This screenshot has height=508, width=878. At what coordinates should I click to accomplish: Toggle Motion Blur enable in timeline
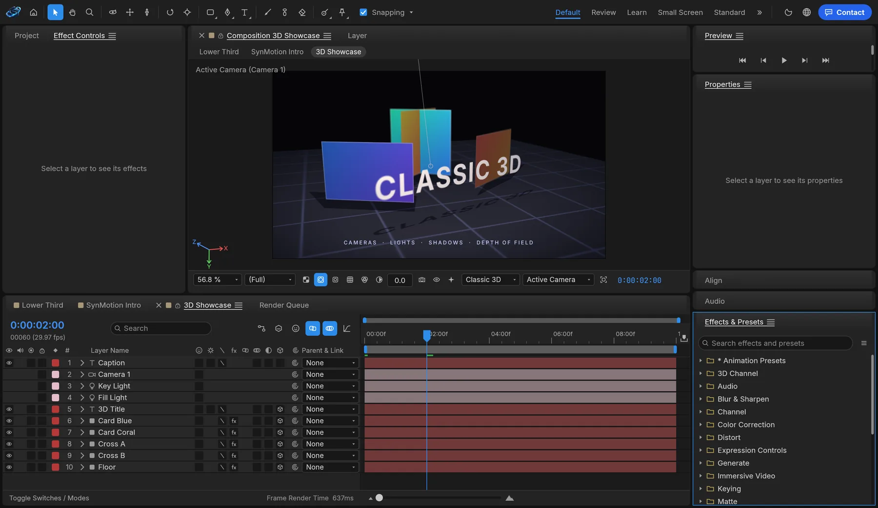coord(330,328)
